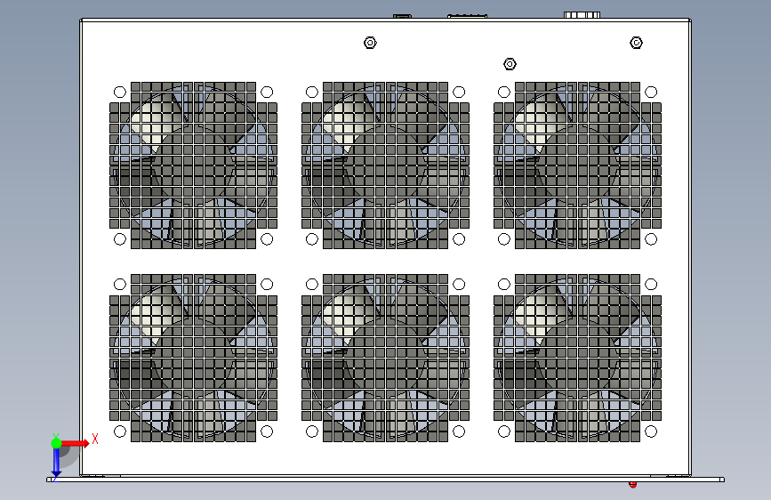Pick the hex nut set lower than the other two
771x500 pixels.
tap(510, 64)
